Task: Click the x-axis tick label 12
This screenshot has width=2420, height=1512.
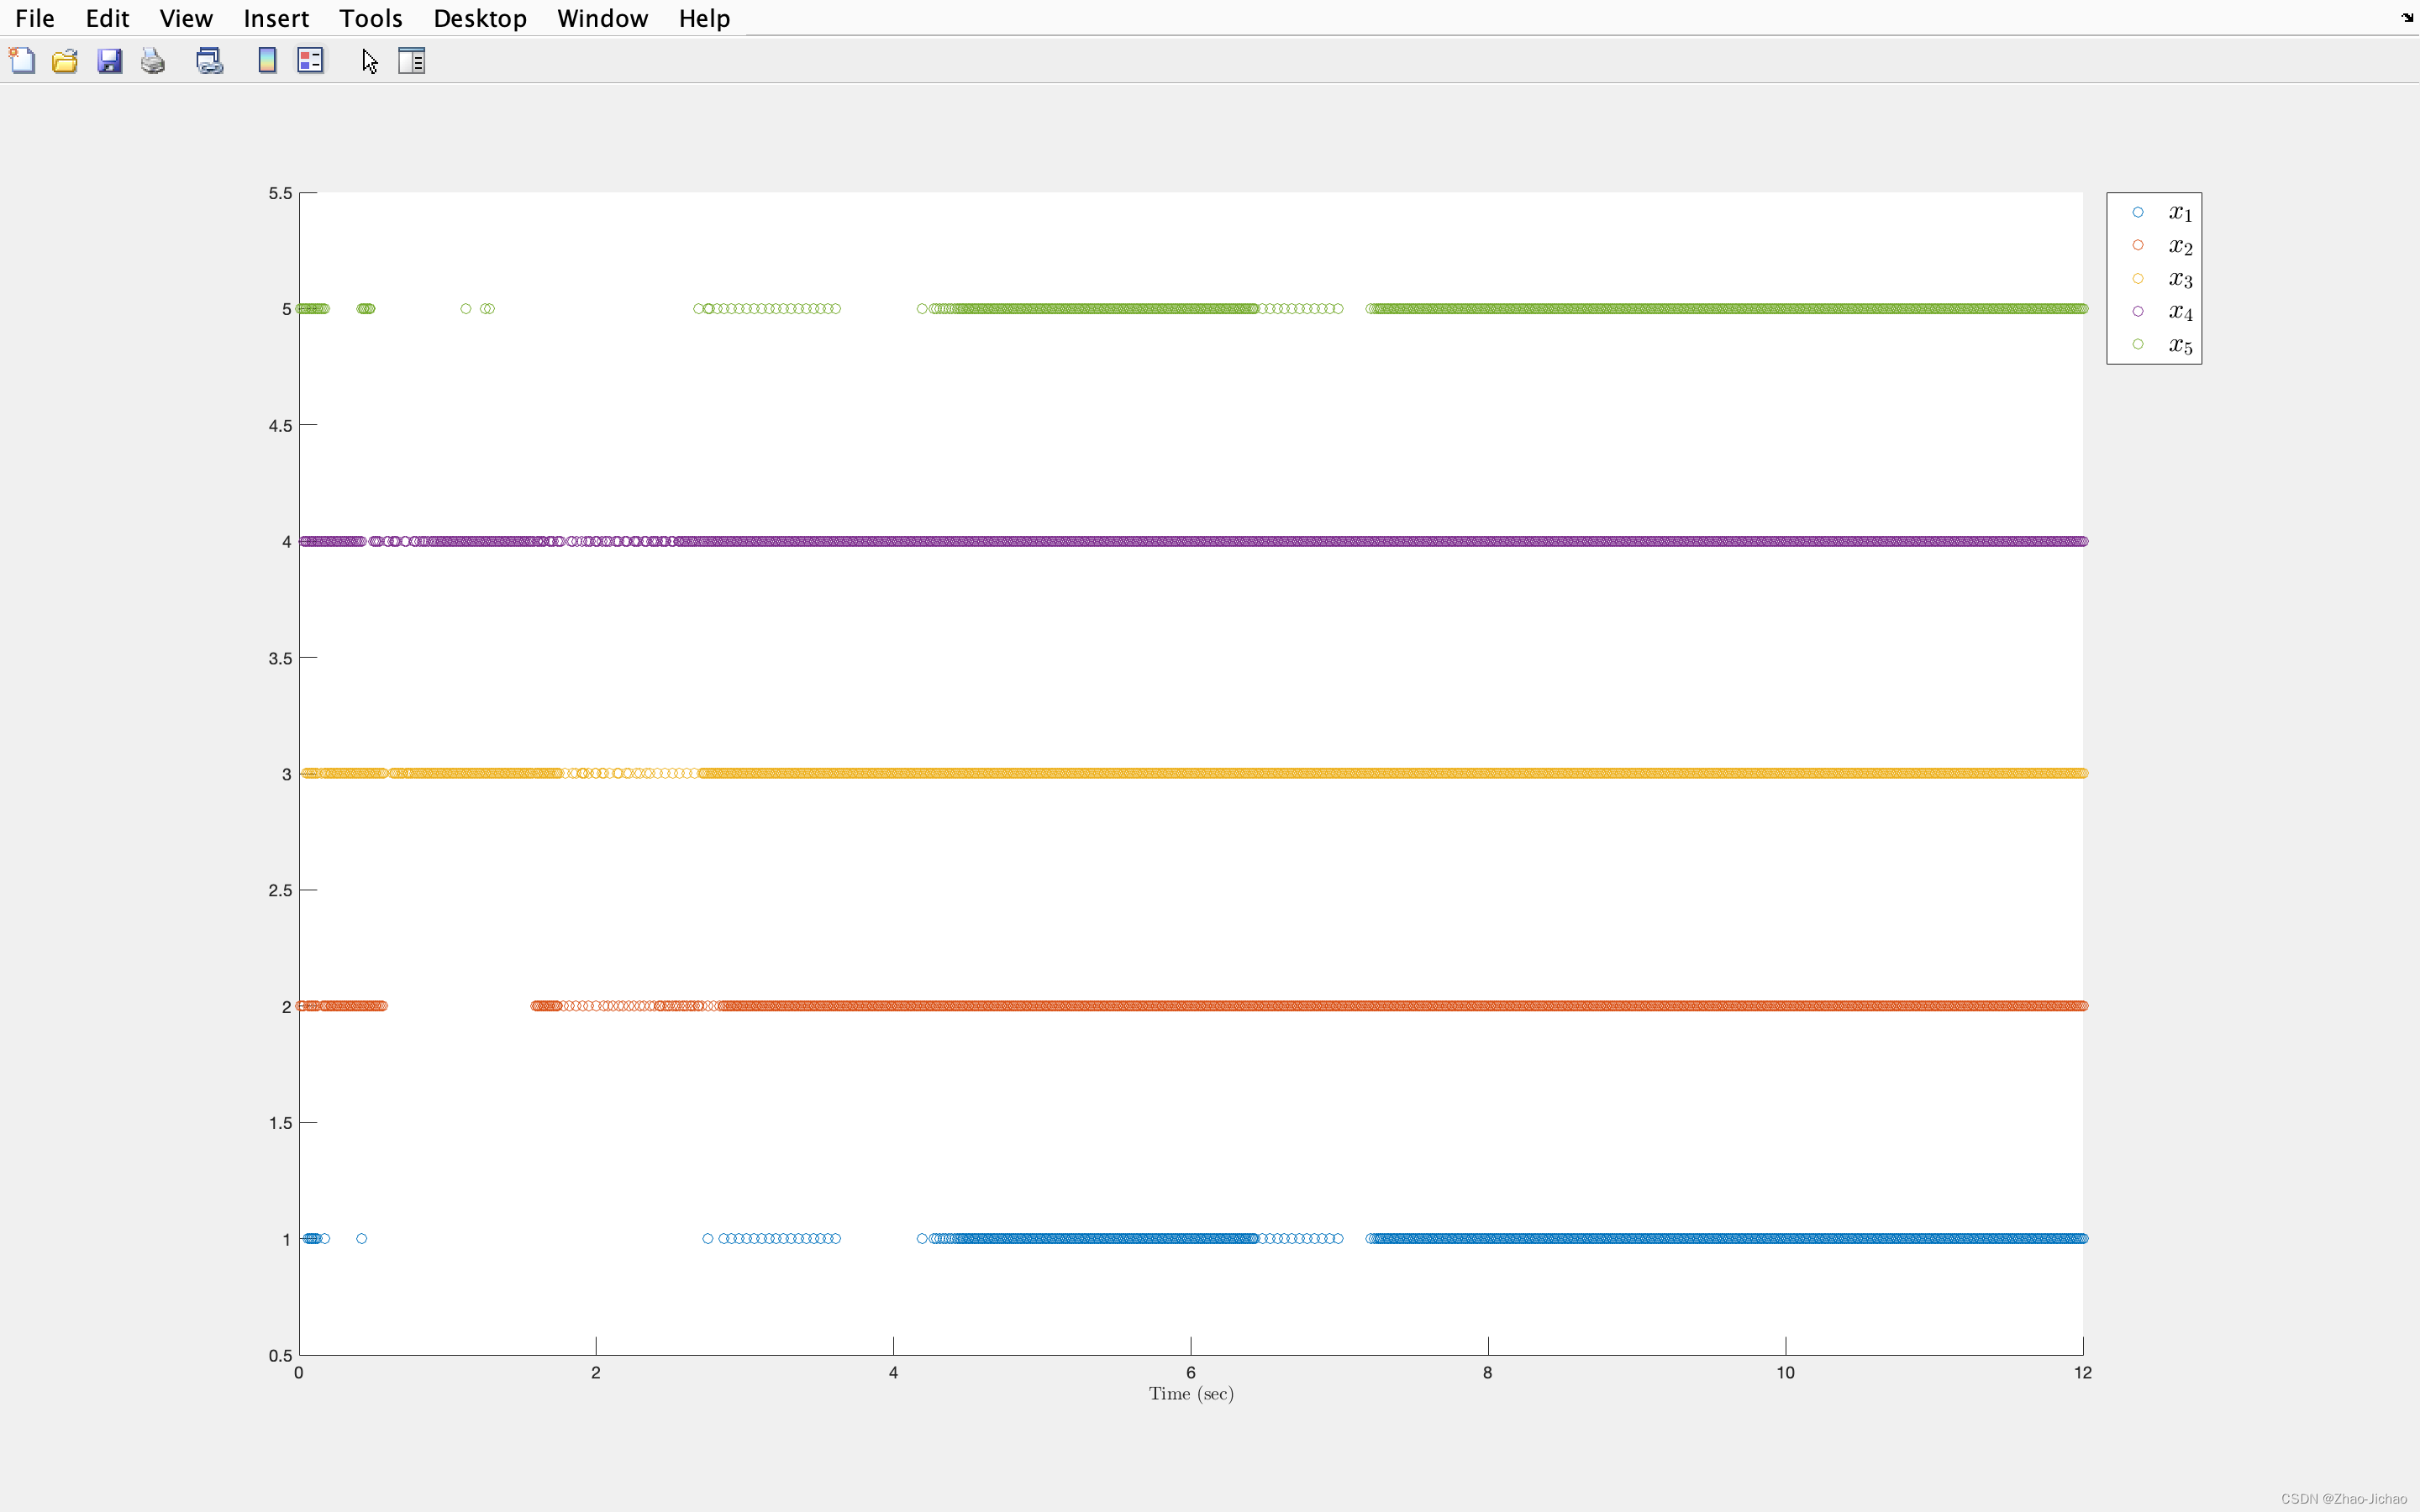Action: (2082, 1373)
